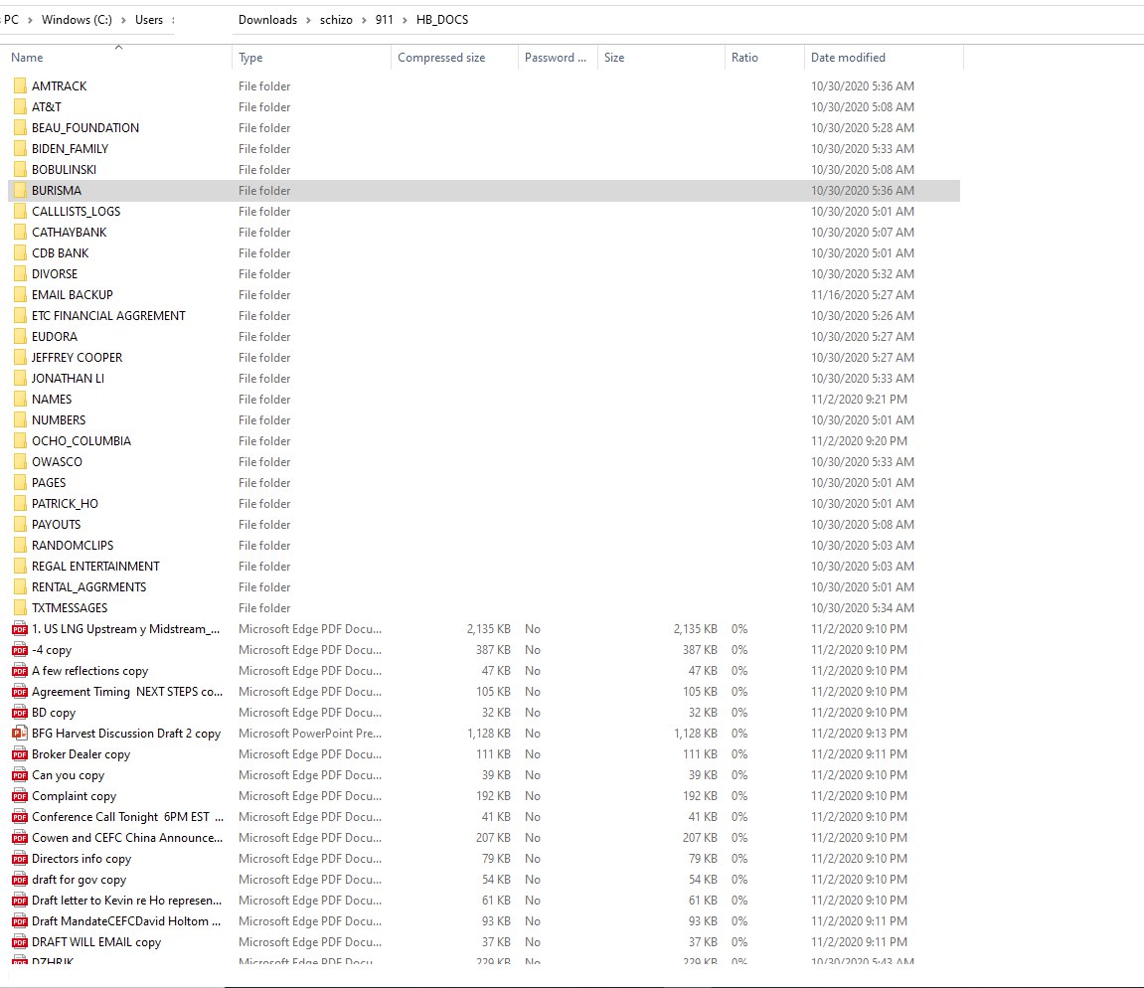Navigate to 911 in address bar

pos(385,20)
